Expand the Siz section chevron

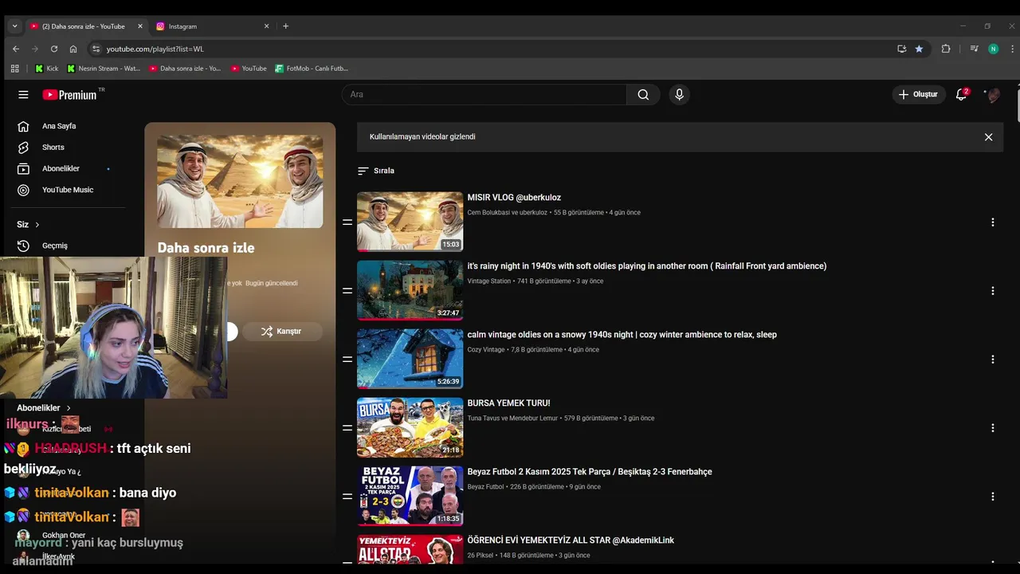point(37,225)
